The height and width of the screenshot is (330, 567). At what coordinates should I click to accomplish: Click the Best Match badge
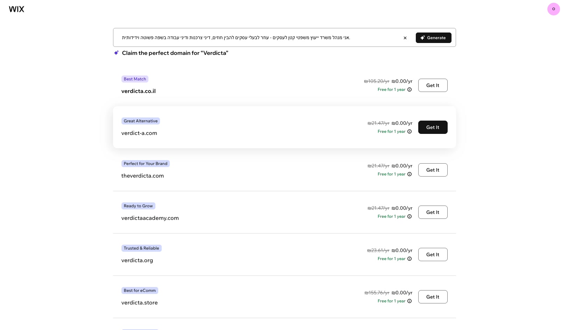(x=135, y=79)
